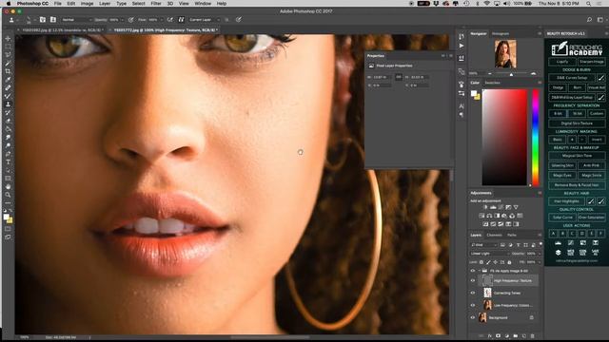
Task: Click the Sharpen Image button
Action: click(591, 62)
